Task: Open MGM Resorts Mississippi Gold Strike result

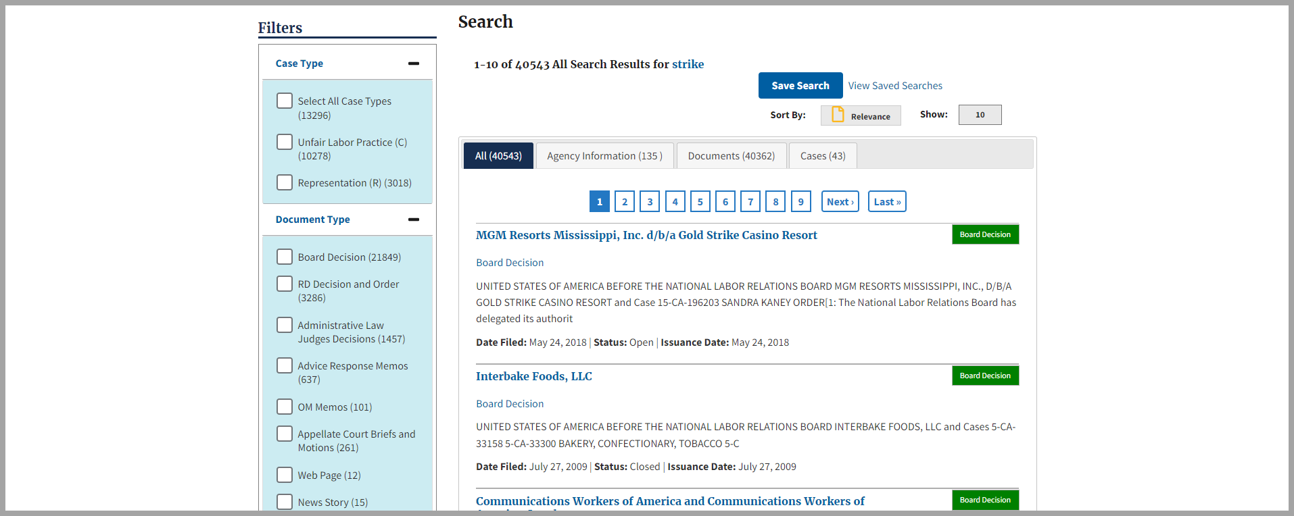Action: [x=646, y=235]
